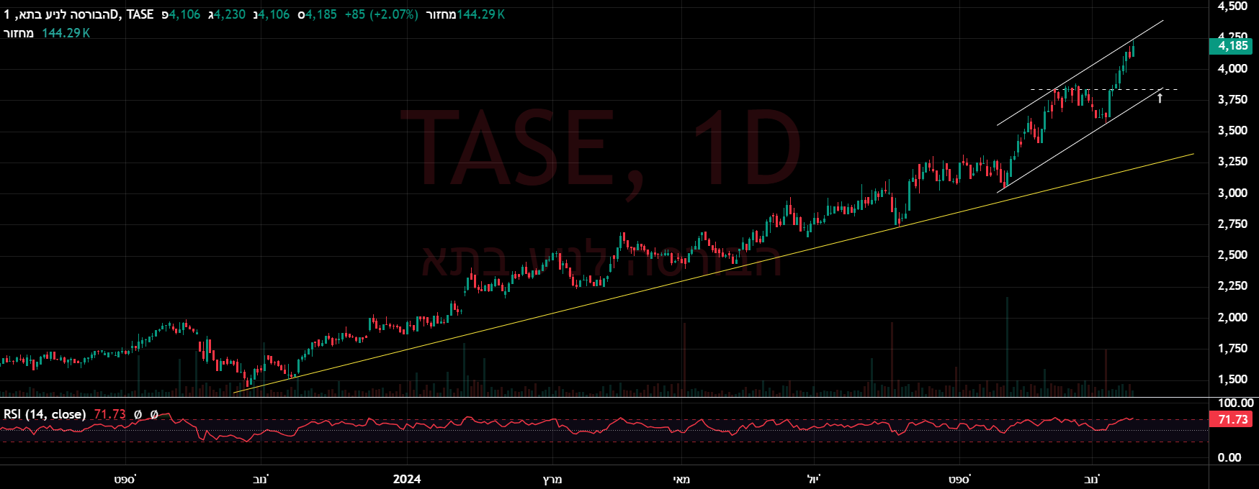1259x489 pixels.
Task: Click the 1,750 price axis label
Action: click(x=1232, y=349)
